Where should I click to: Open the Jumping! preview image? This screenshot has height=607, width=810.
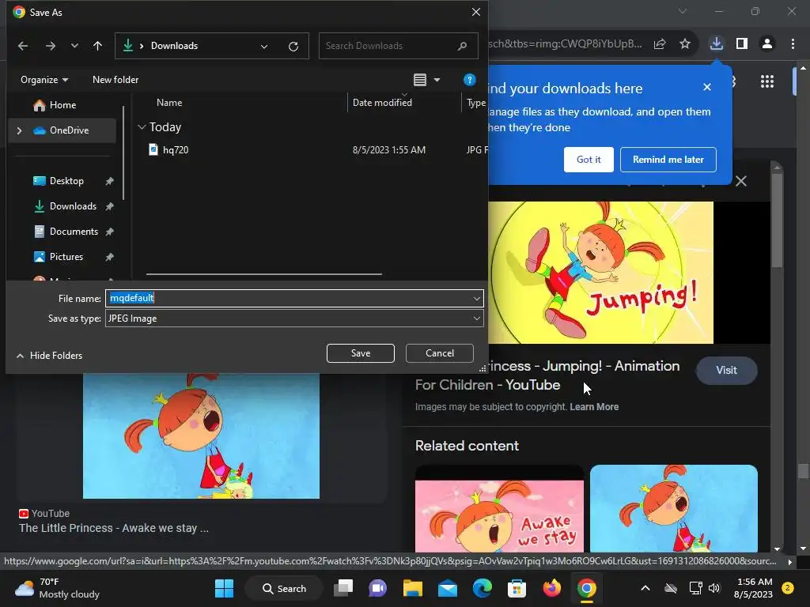pos(601,273)
